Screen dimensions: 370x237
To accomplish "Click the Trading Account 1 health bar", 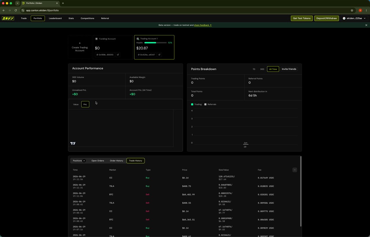I will [156, 43].
